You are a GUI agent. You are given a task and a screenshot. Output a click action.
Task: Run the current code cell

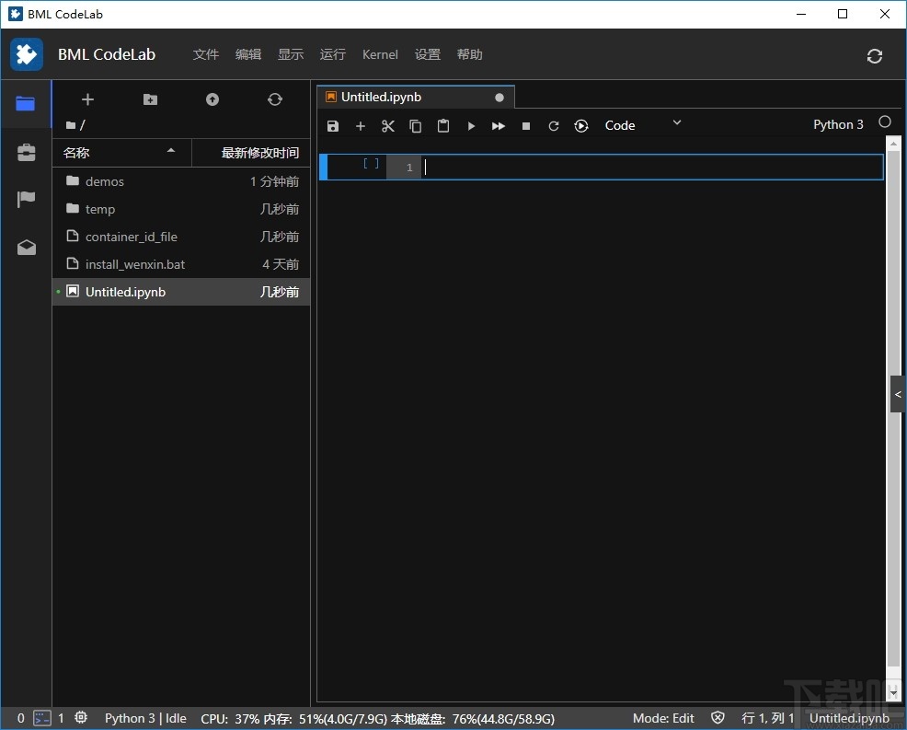coord(471,126)
